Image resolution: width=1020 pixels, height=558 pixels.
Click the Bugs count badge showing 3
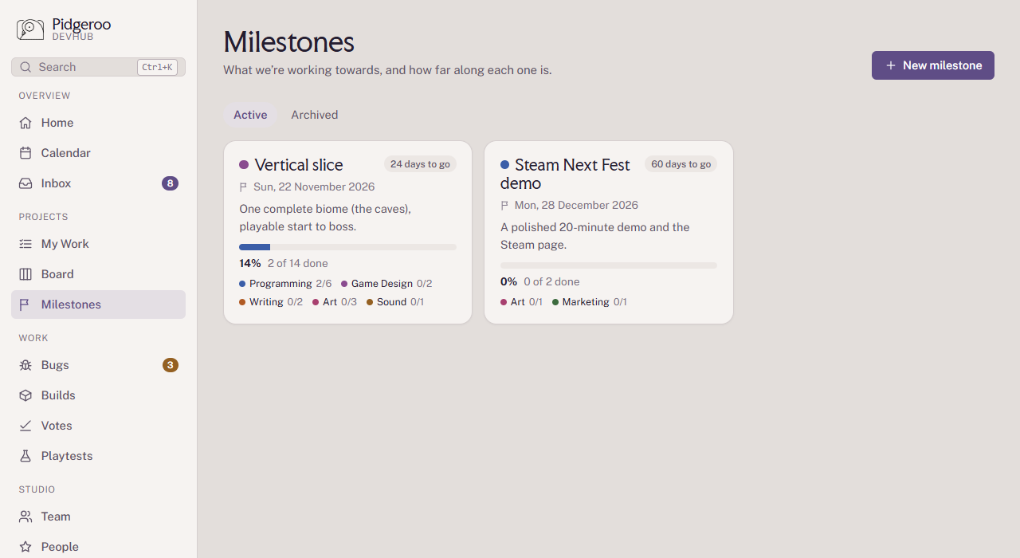click(x=170, y=365)
